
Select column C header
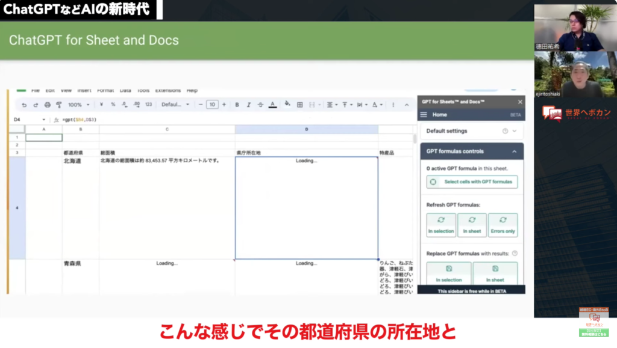(x=167, y=129)
